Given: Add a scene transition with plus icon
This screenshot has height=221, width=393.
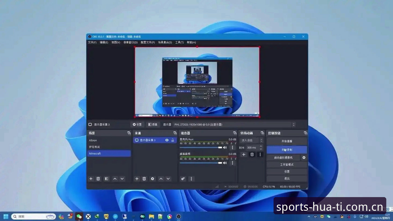Looking at the screenshot, I should (x=244, y=154).
